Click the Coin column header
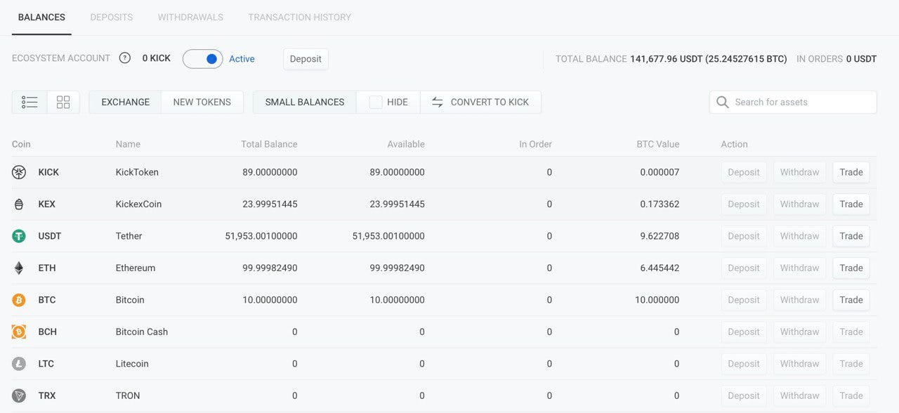The width and height of the screenshot is (899, 413). [21, 144]
